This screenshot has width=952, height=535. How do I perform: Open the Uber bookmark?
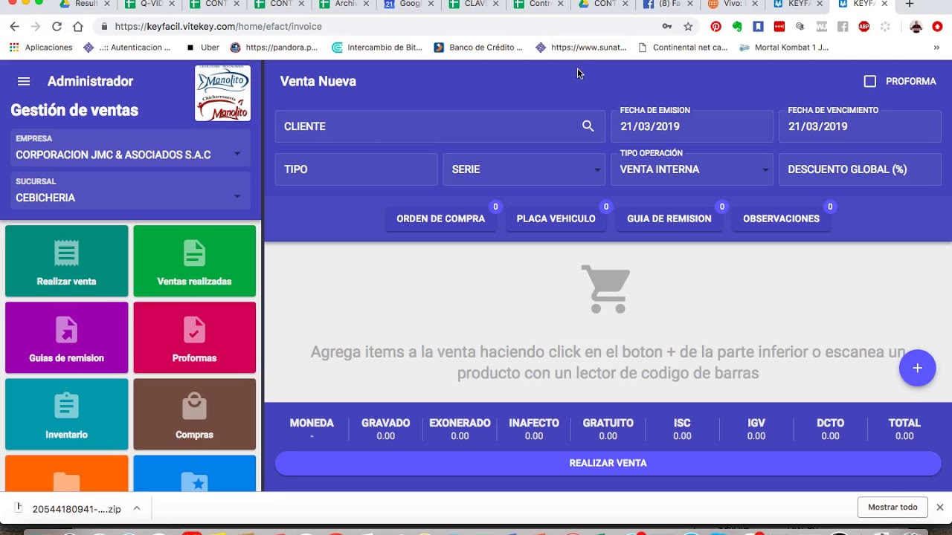pos(203,48)
